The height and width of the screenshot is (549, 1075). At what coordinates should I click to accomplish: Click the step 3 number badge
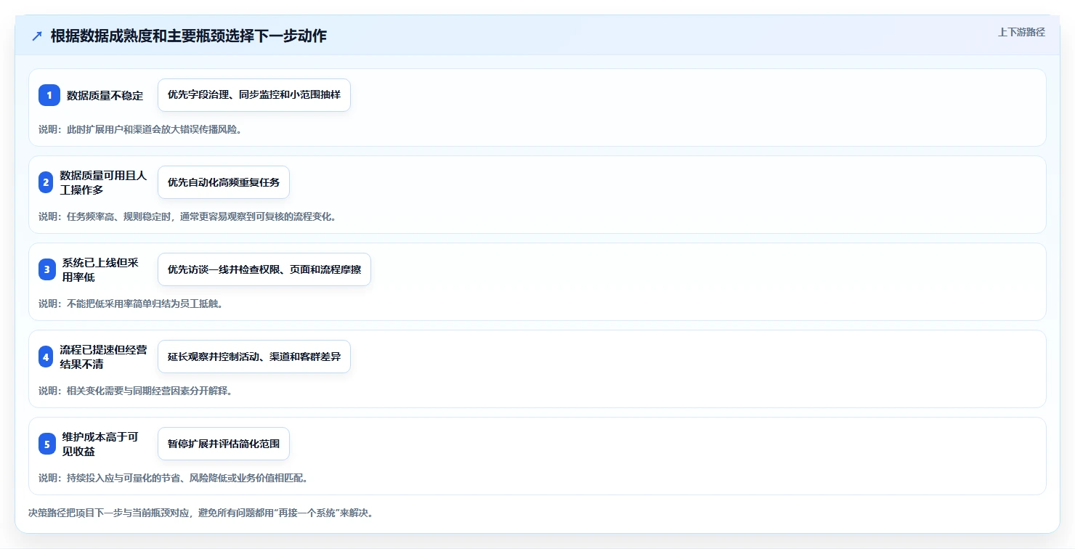click(47, 269)
